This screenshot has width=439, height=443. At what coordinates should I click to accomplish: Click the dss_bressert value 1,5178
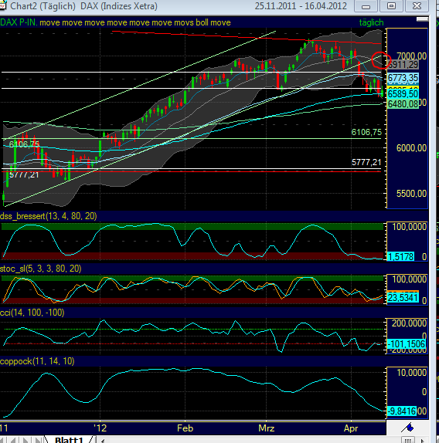[x=401, y=256]
